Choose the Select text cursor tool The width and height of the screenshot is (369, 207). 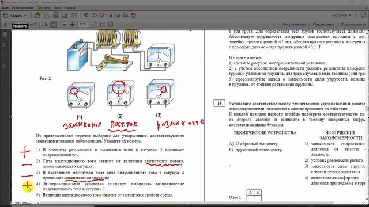[x=46, y=24]
